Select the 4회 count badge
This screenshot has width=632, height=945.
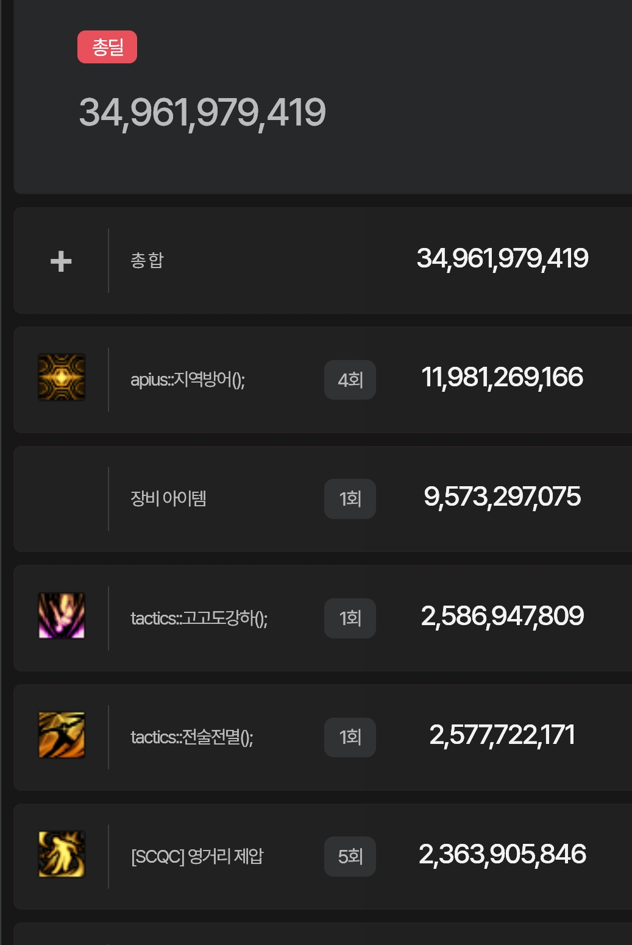pyautogui.click(x=350, y=380)
